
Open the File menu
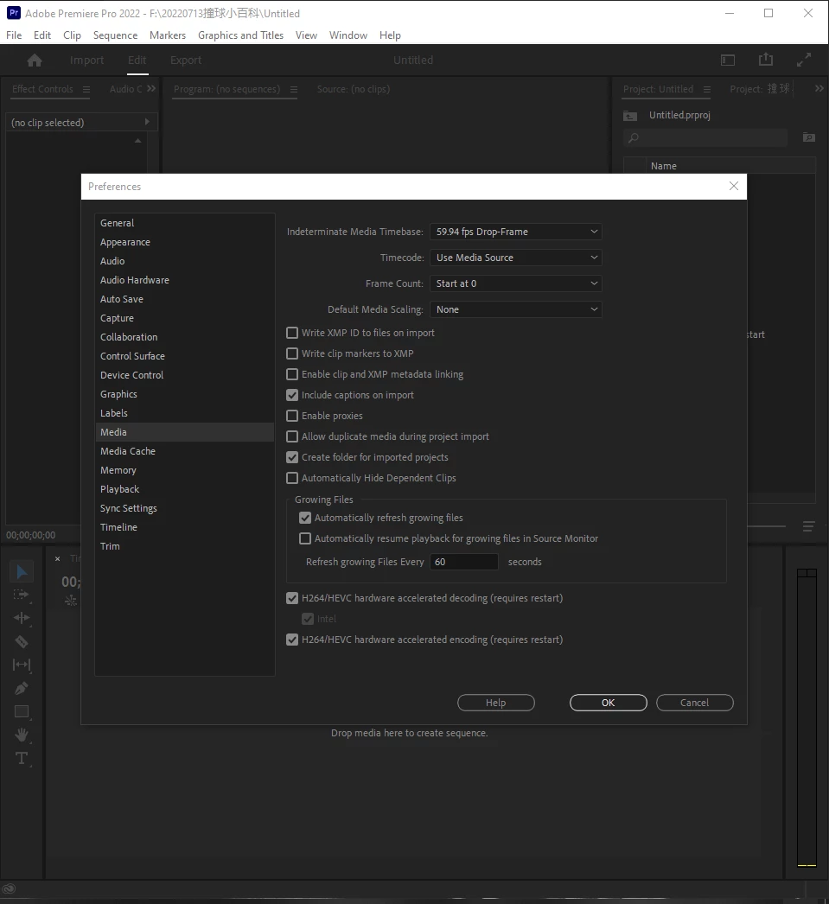(14, 35)
